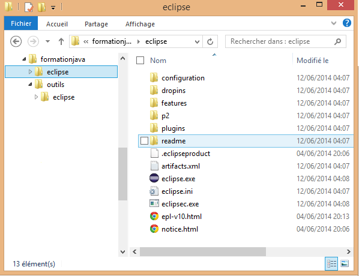Select the configuration folder icon

(154, 77)
